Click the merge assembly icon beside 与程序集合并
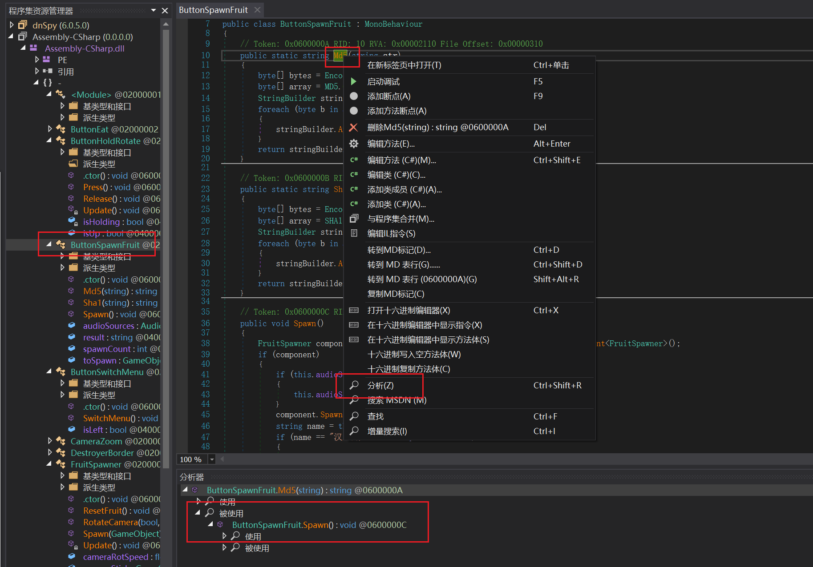The height and width of the screenshot is (567, 813). pos(354,219)
